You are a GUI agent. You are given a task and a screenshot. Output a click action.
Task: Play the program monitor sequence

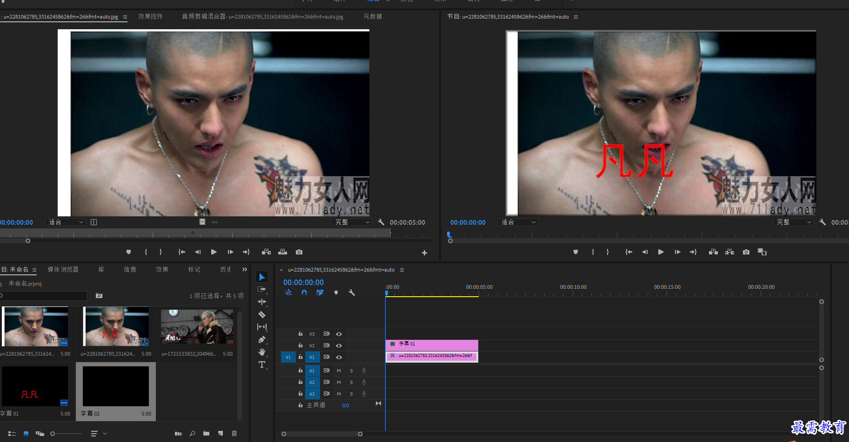661,252
